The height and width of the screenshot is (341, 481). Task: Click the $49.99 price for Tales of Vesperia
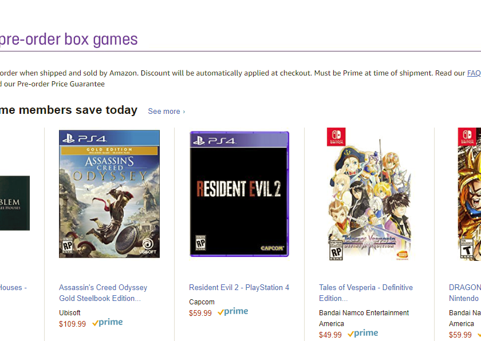330,335
